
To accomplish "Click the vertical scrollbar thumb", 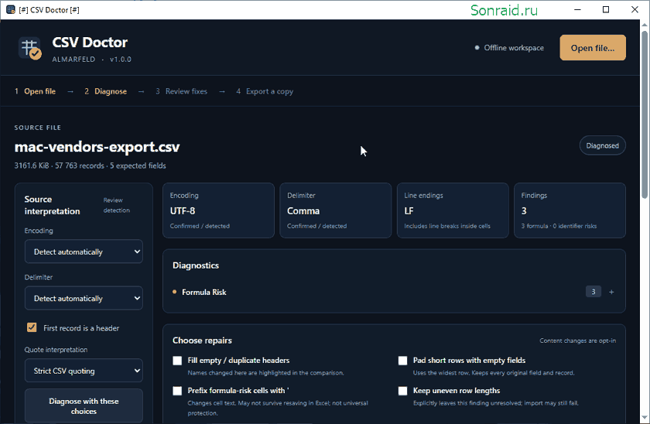I will 645,114.
